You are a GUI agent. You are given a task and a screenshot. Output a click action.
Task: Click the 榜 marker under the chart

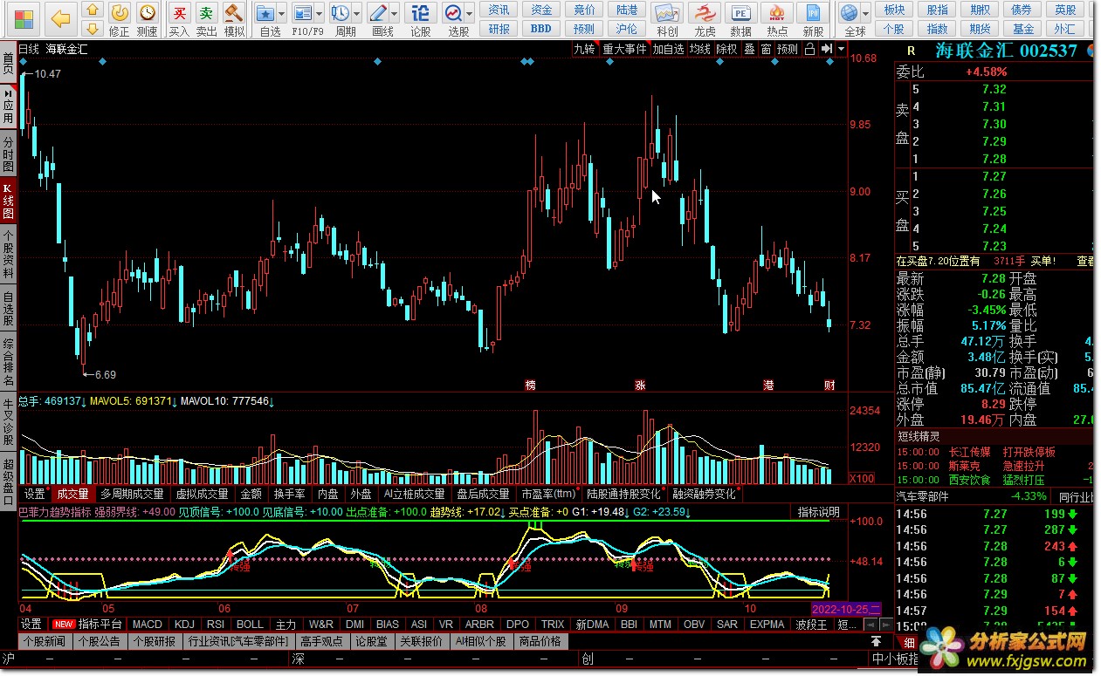pyautogui.click(x=529, y=385)
